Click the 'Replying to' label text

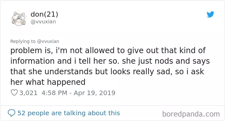pyautogui.click(x=23, y=41)
